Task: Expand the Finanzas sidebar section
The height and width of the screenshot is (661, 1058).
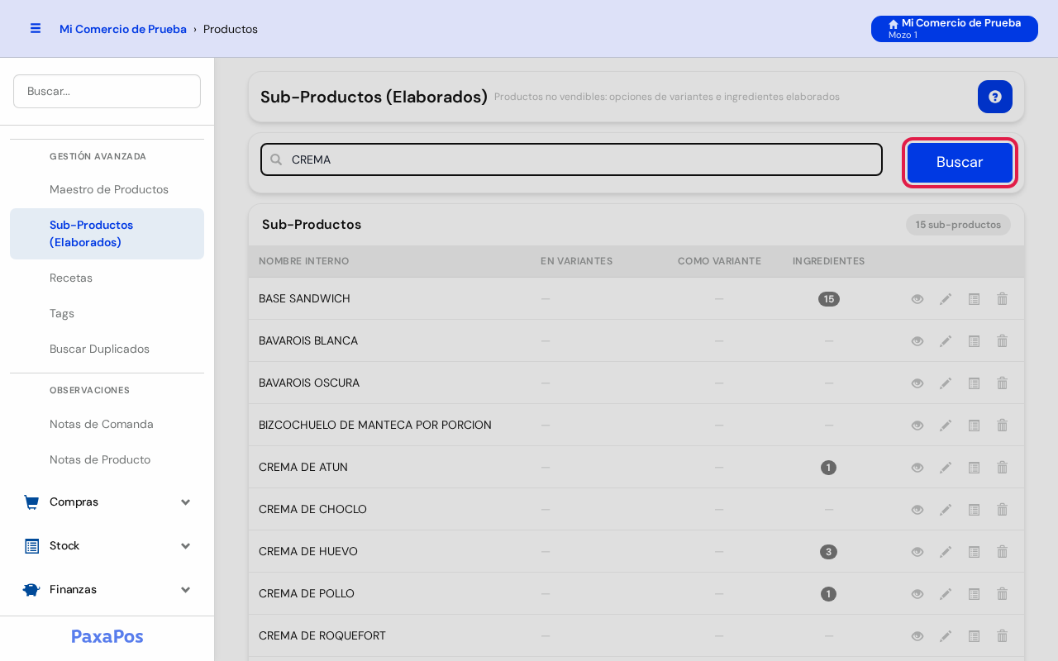Action: 107,590
